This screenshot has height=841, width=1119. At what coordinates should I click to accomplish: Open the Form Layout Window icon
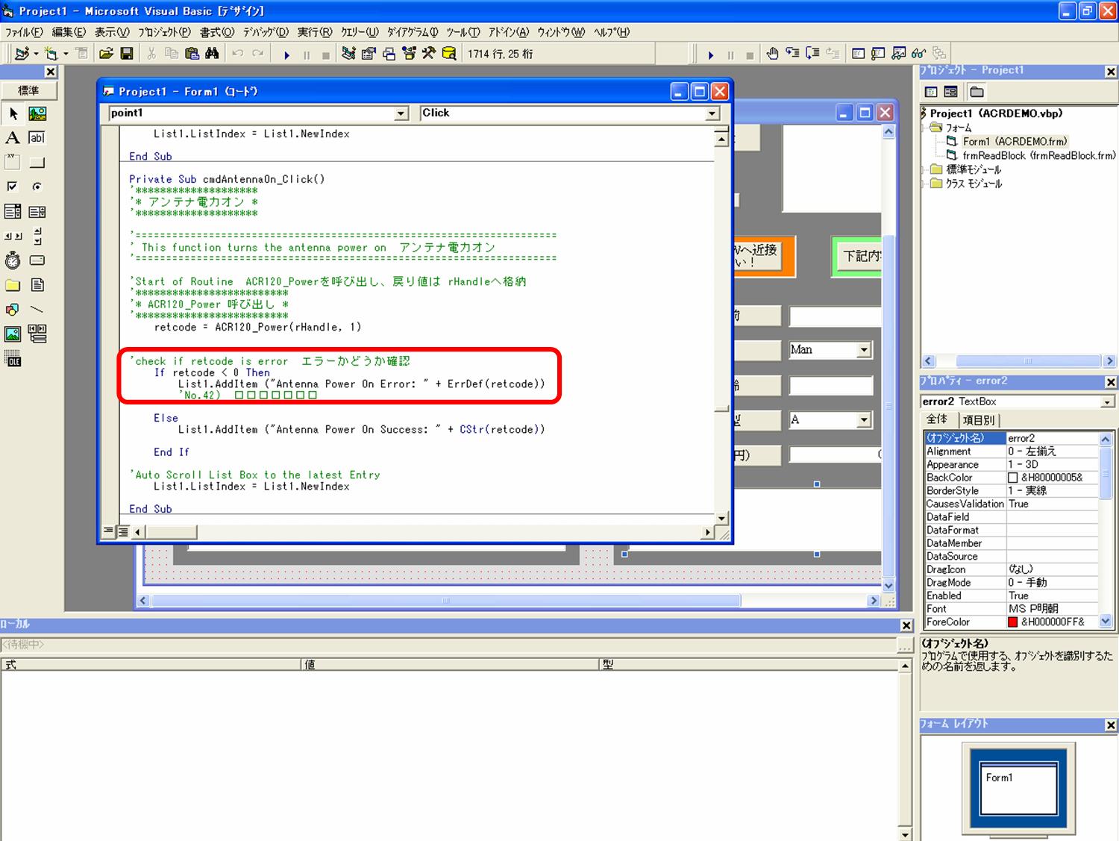[389, 54]
